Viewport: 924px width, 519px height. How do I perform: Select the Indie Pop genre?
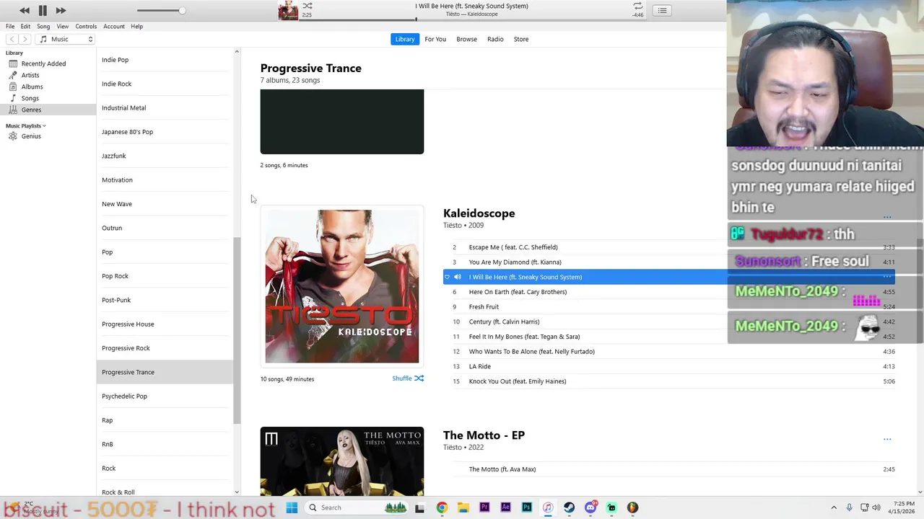(115, 60)
